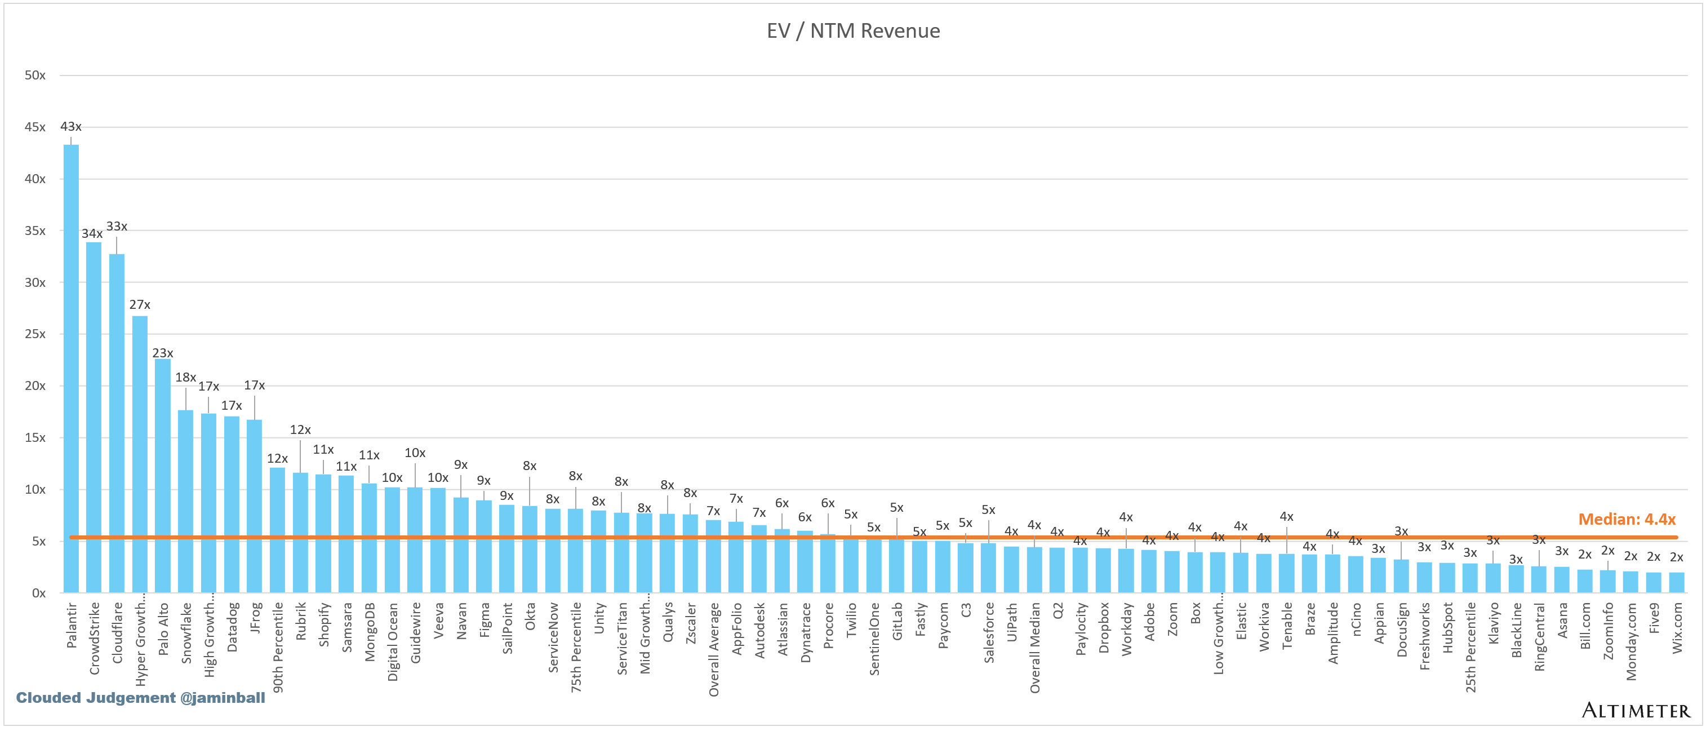This screenshot has width=1706, height=731.
Task: Click the "Okta" x-axis label
Action: [x=530, y=615]
